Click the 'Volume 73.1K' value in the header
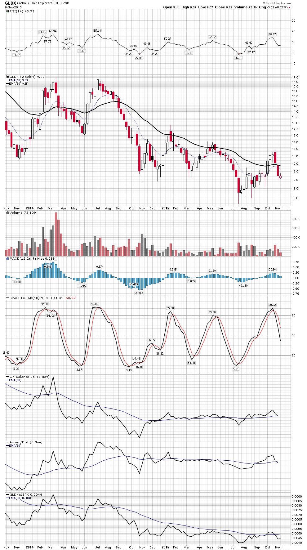 246,7
